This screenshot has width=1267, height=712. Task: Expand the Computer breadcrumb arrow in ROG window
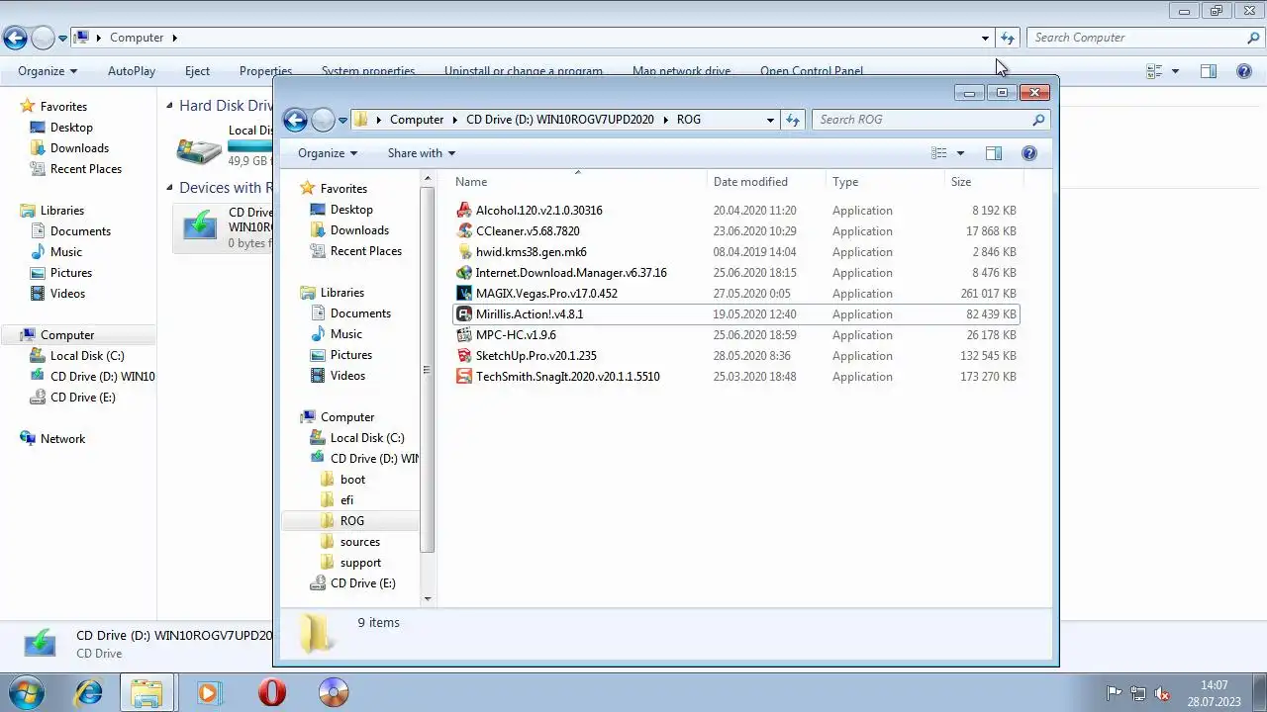point(455,120)
